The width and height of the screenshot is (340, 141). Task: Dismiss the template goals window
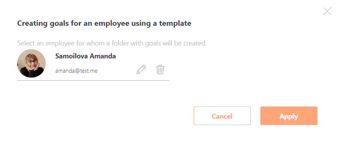[x=327, y=11]
